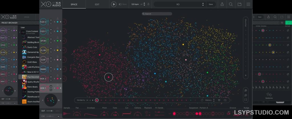
Task: Collapse Core Content folder in Preset Browser
Action: tap(20, 32)
